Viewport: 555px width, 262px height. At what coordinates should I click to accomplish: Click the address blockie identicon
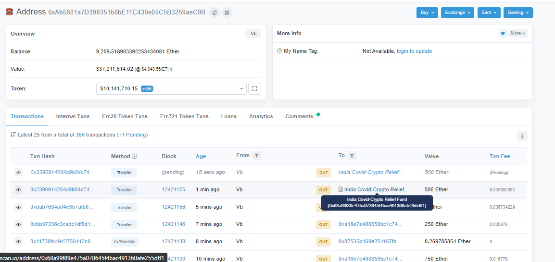tap(9, 12)
